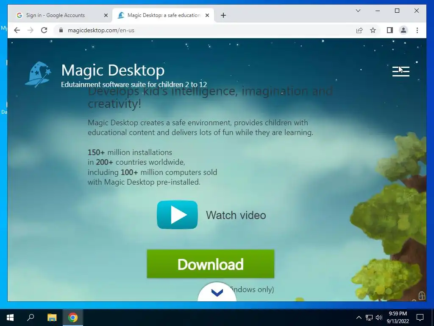Screen dimensions: 434x326
Task: Click the Magic Desktop title text
Action: tap(113, 70)
